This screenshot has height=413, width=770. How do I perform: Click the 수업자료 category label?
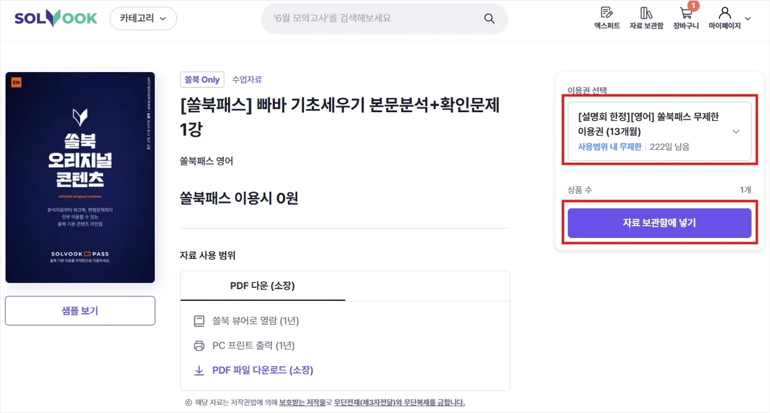247,80
